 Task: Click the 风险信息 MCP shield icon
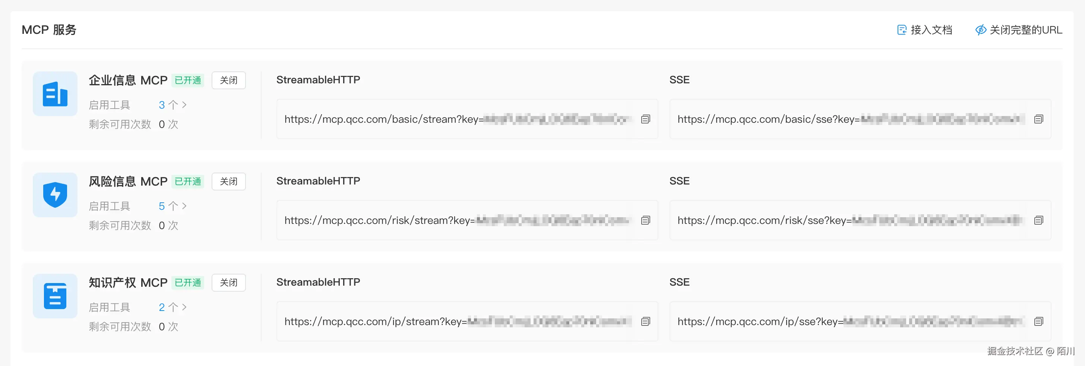55,195
